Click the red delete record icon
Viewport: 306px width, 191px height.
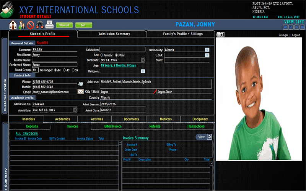31,25
